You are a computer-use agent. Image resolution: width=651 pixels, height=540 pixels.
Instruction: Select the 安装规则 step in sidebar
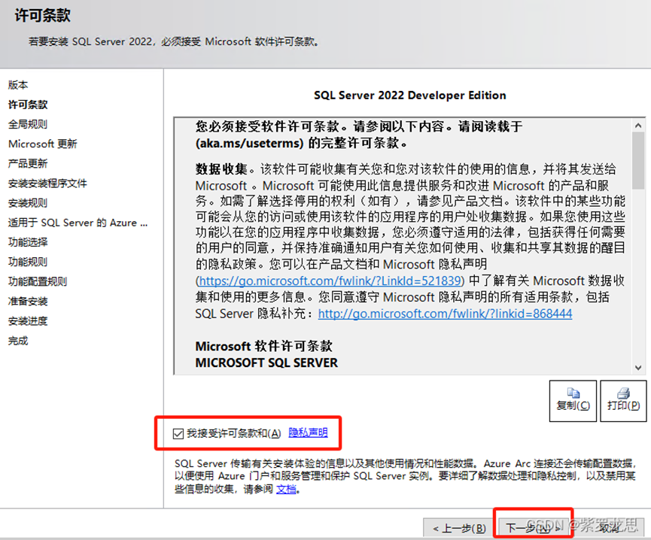(x=28, y=203)
